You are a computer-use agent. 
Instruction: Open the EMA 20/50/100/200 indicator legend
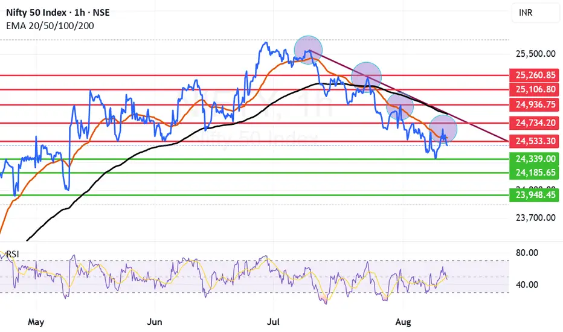[x=50, y=26]
